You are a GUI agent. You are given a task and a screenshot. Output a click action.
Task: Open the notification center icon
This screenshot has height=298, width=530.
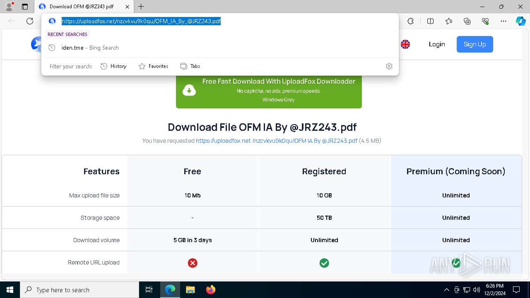pos(516,290)
